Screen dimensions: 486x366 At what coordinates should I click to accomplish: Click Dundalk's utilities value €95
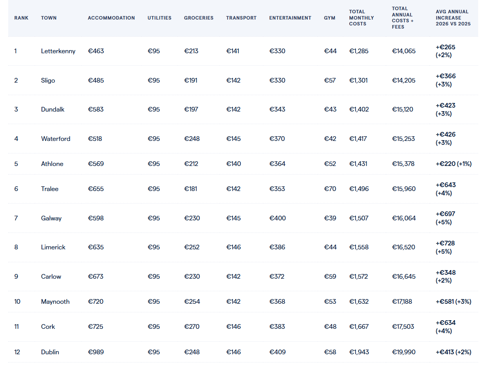click(154, 109)
